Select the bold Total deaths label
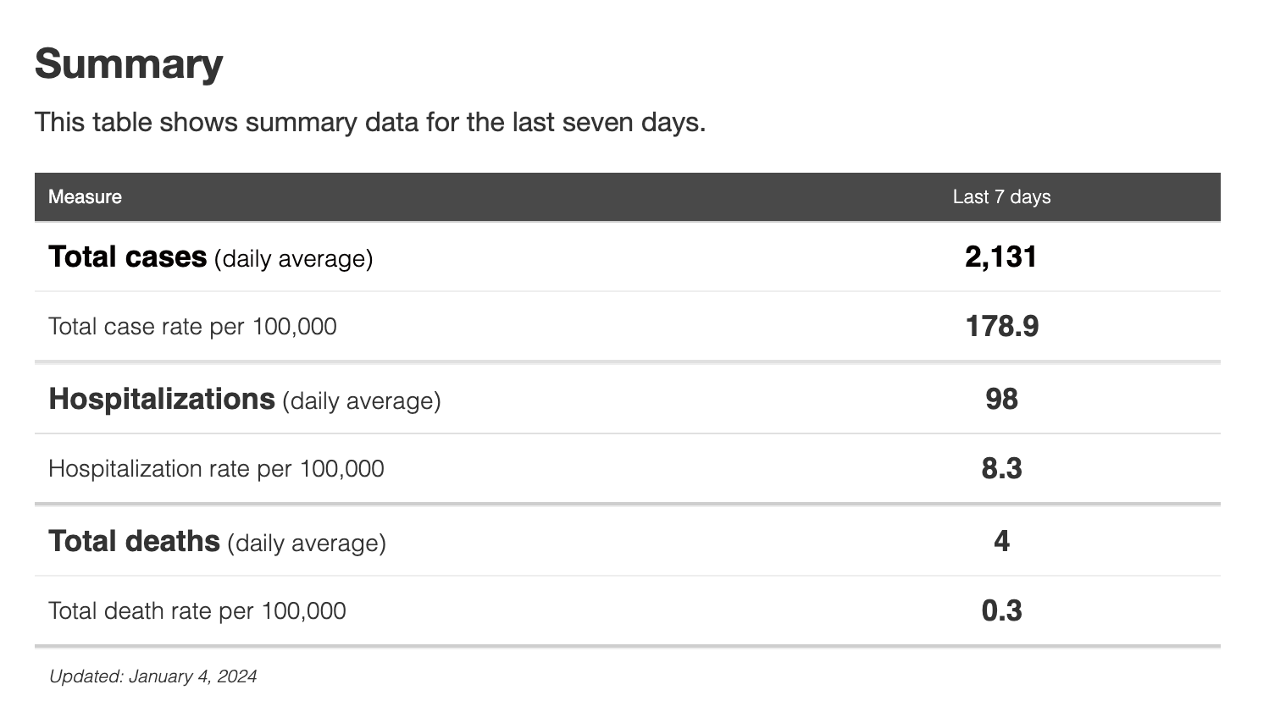The height and width of the screenshot is (723, 1269). coord(134,542)
